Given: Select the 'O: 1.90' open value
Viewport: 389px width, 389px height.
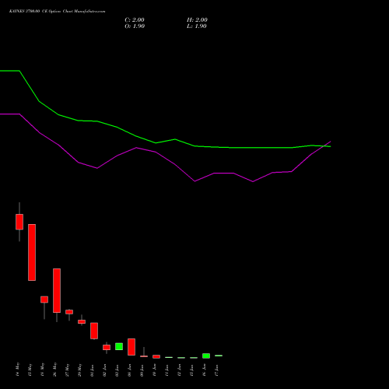Looking at the screenshot, I should click(135, 26).
